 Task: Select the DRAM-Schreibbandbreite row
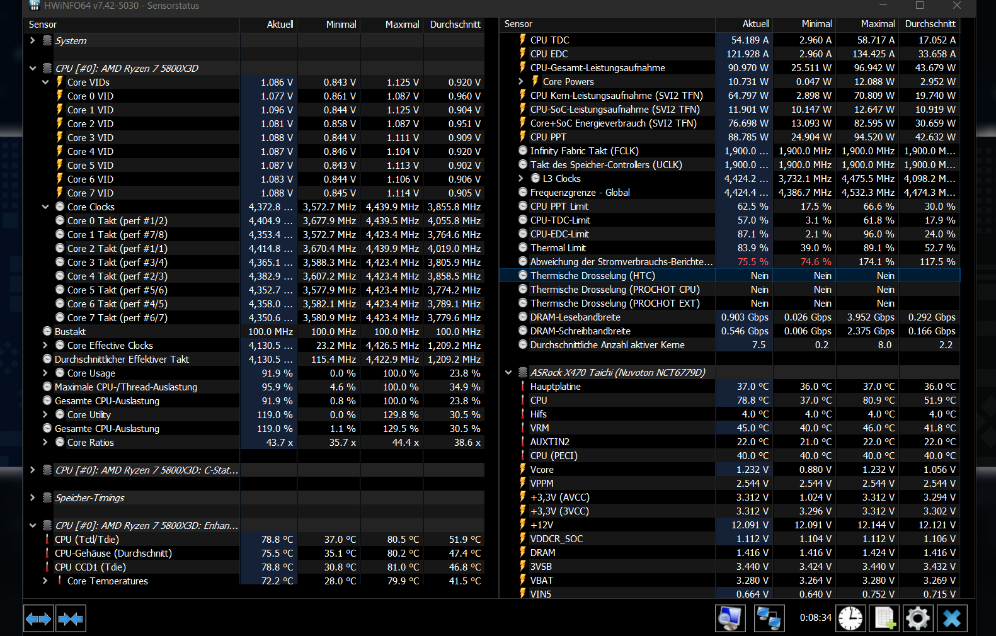(x=730, y=331)
